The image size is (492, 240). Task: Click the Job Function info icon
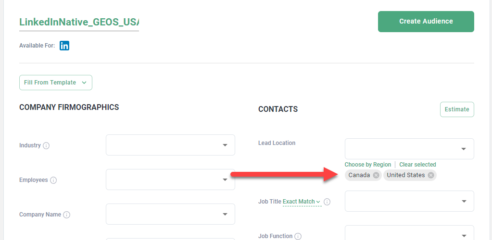coord(298,236)
